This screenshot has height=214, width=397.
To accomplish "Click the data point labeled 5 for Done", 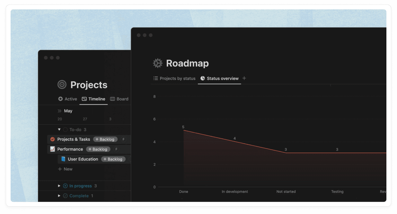I will 183,130.
